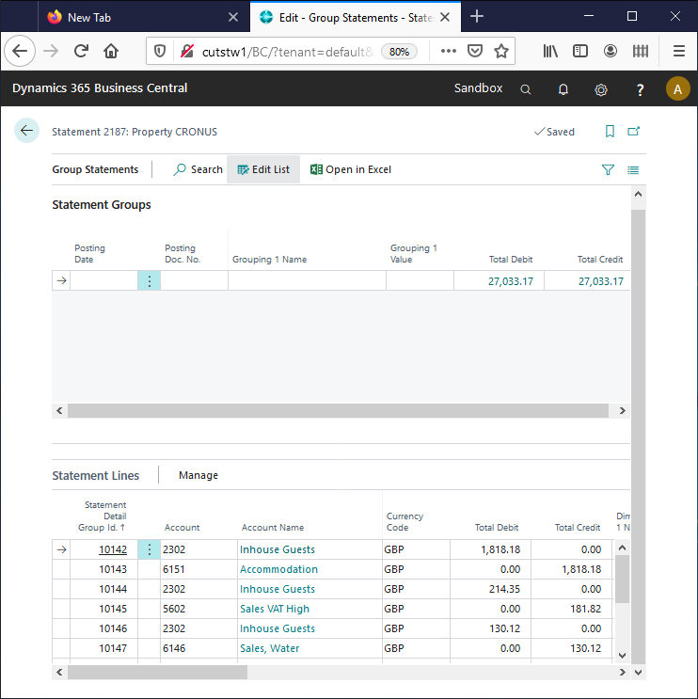Click the page vertical scrollbar
This screenshot has width=698, height=699.
(x=639, y=437)
